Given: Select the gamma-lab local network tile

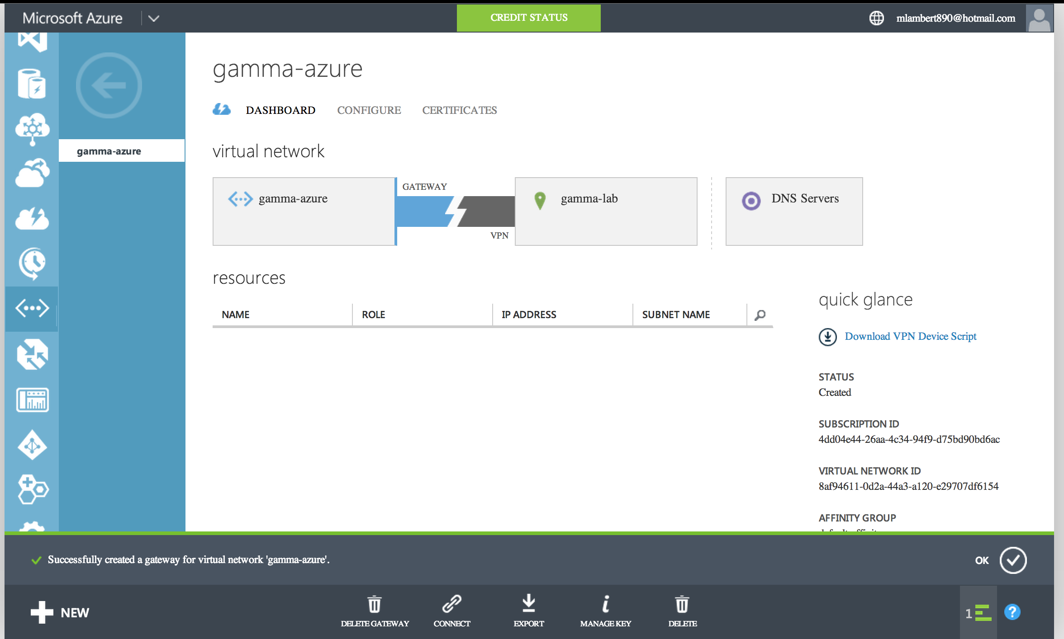Looking at the screenshot, I should [606, 211].
